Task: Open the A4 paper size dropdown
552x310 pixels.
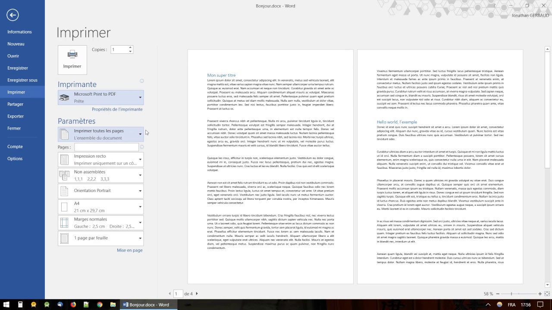Action: tap(101, 207)
